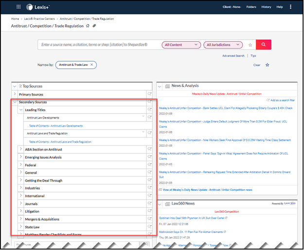Open the product switcher grid icon
The width and height of the screenshot is (304, 250).
point(18,7)
